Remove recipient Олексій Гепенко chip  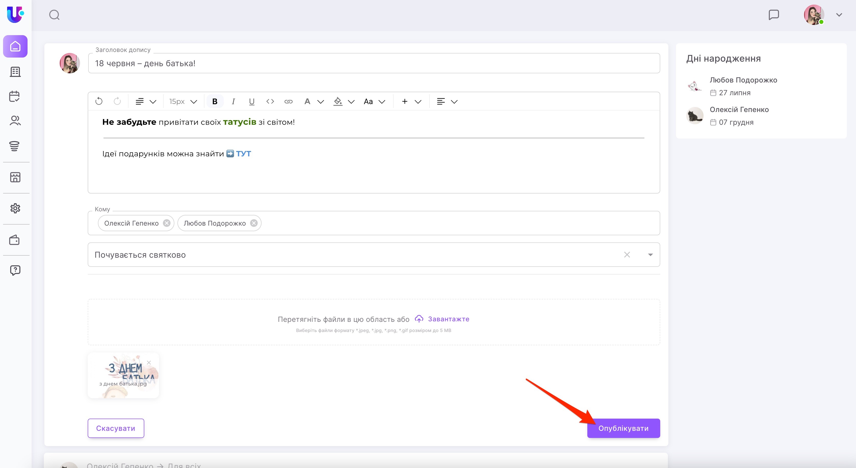pos(167,223)
